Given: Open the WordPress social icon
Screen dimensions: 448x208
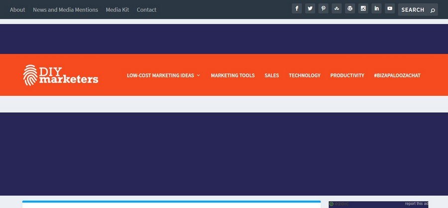Looking at the screenshot, I should click(x=350, y=8).
